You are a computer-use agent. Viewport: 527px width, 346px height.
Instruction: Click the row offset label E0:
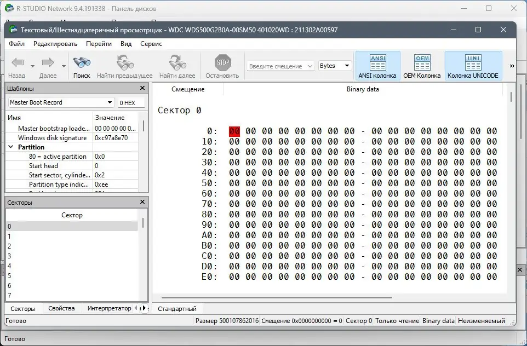coord(209,277)
